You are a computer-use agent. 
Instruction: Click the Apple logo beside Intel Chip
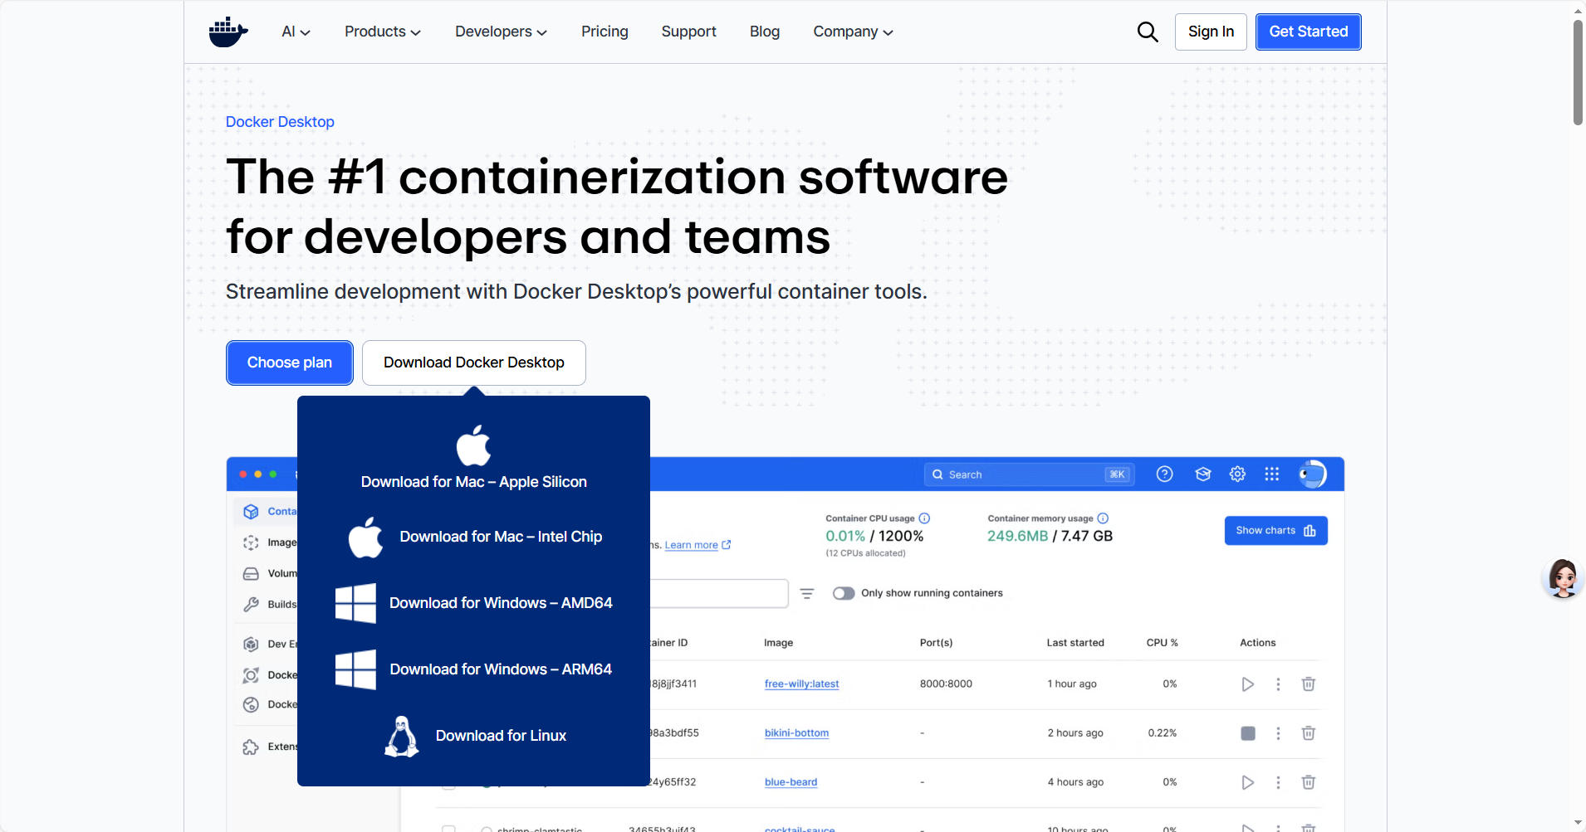click(365, 537)
